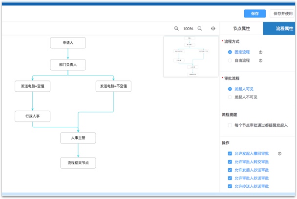Image resolution: width=297 pixels, height=199 pixels.
Task: Switch to the 流程属性 tab
Action: click(279, 29)
